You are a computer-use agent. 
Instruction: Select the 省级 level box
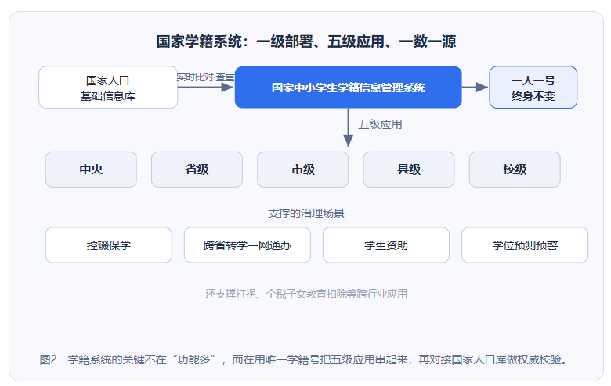[197, 170]
